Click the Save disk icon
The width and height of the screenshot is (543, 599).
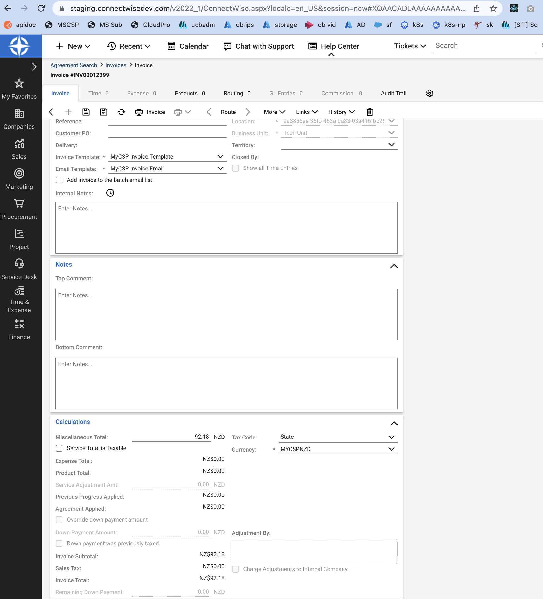pyautogui.click(x=86, y=112)
